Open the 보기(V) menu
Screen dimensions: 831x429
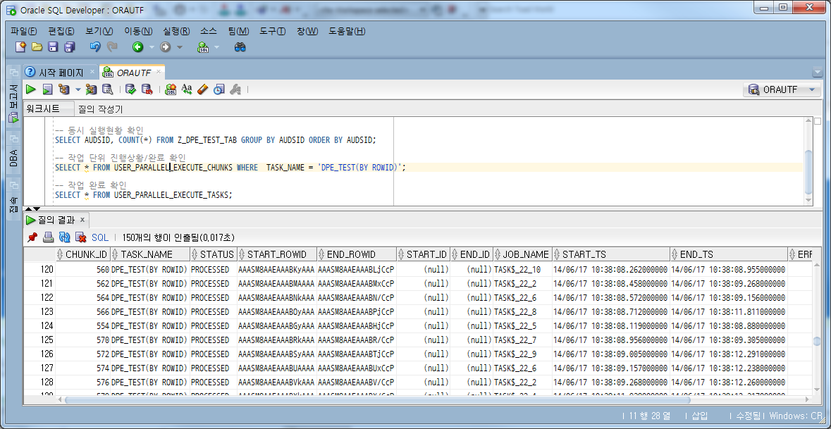click(x=99, y=31)
